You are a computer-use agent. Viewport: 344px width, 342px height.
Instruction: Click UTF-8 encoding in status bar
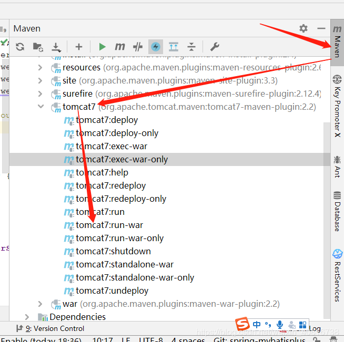(x=151, y=339)
